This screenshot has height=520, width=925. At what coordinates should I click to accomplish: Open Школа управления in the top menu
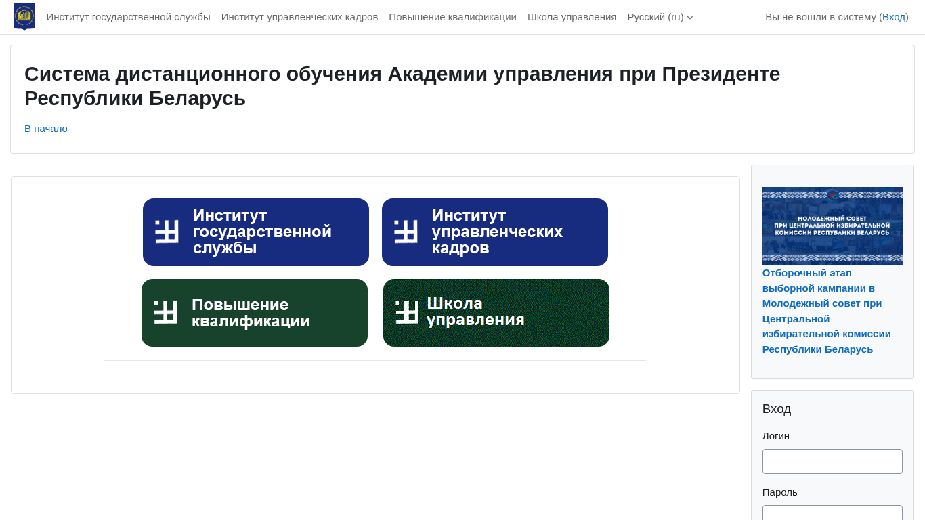572,17
